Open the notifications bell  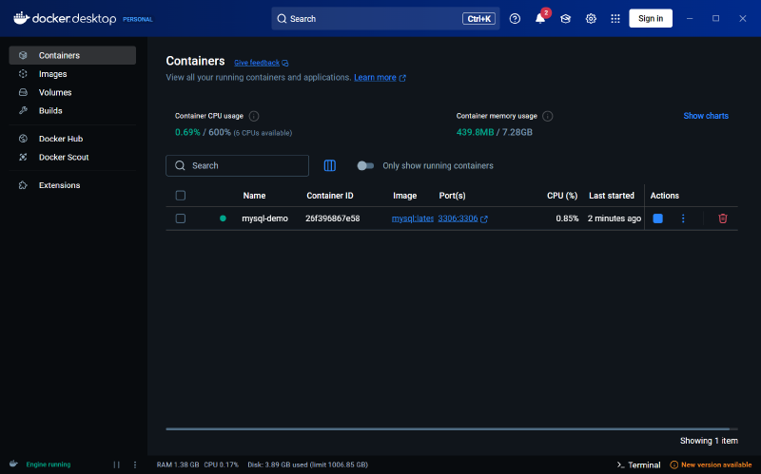pos(540,18)
